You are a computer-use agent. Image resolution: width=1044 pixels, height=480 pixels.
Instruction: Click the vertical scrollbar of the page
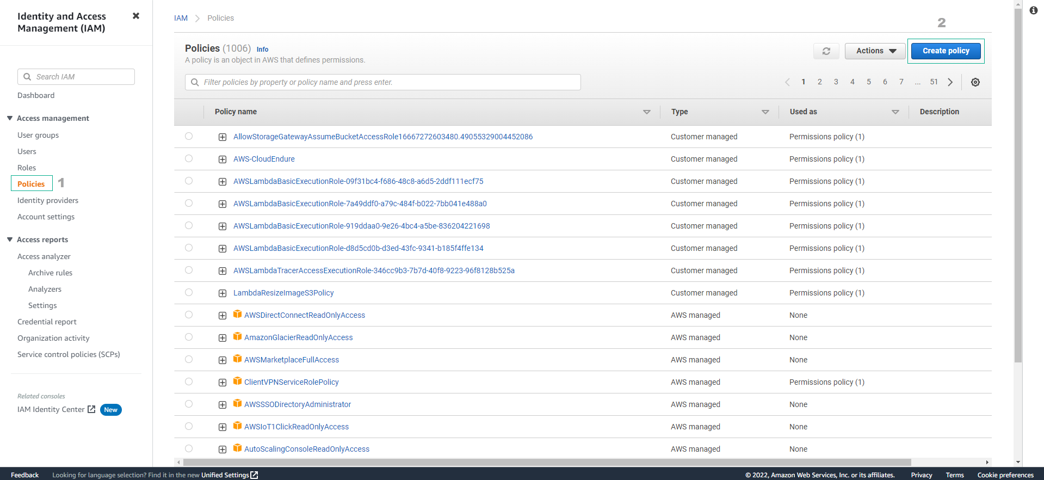pos(1018,185)
